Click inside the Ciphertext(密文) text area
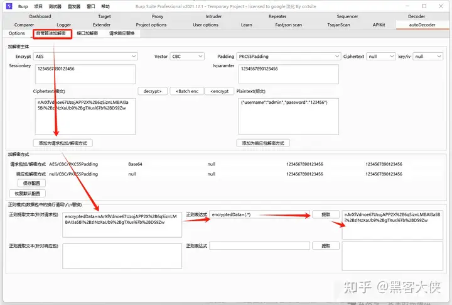Image resolution: width=452 pixels, height=305 pixels. [85, 116]
